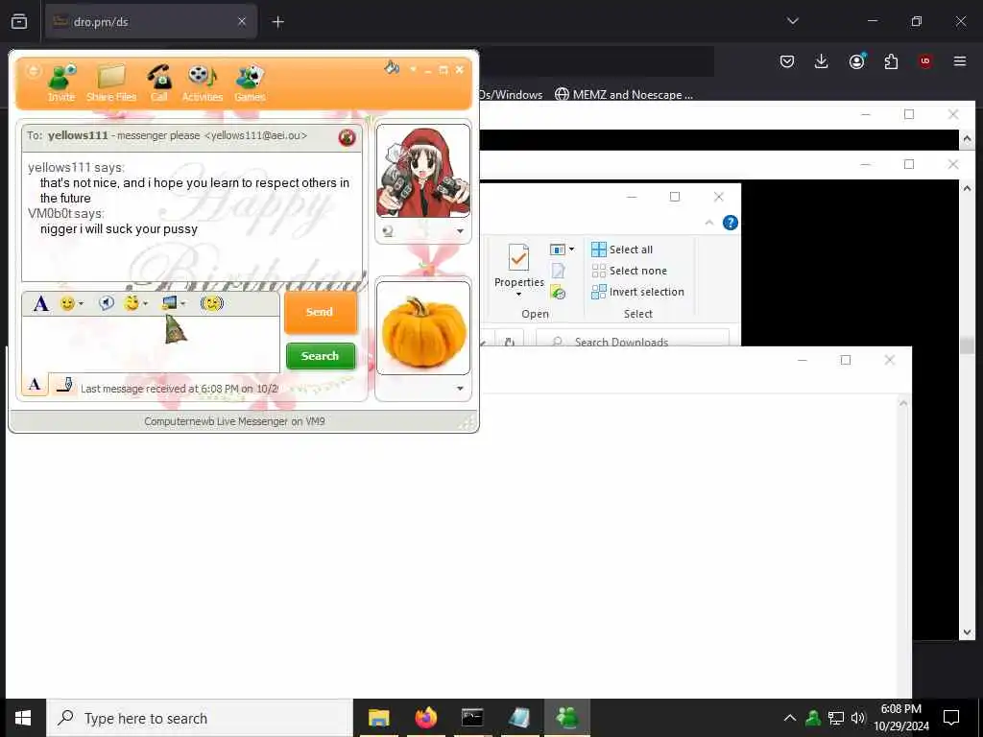Image resolution: width=983 pixels, height=737 pixels.
Task: Open Firefox from the taskbar
Action: tap(425, 718)
